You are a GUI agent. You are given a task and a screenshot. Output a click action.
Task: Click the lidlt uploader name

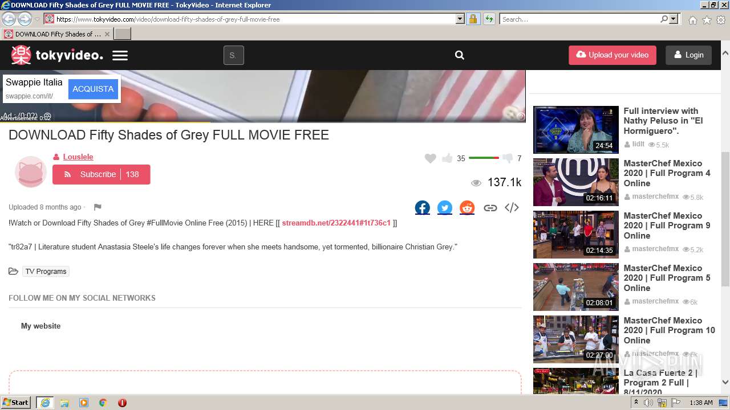coord(638,145)
